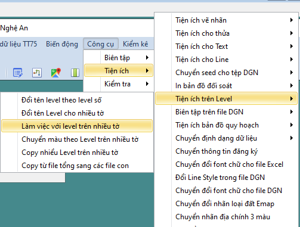
Task: Click the green column split toolbar icon
Action: (75, 73)
